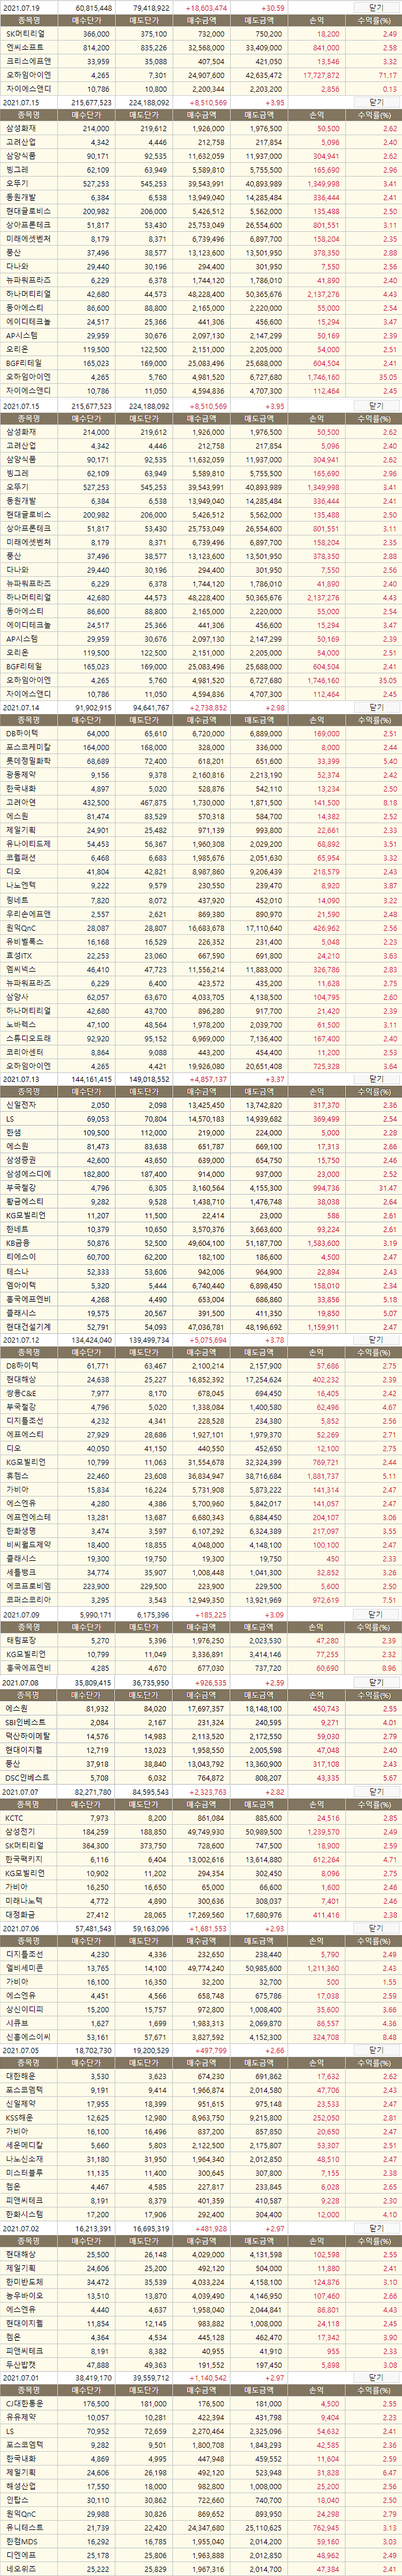Select the 광동제약 row
This screenshot has width=402, height=2576.
(x=201, y=775)
